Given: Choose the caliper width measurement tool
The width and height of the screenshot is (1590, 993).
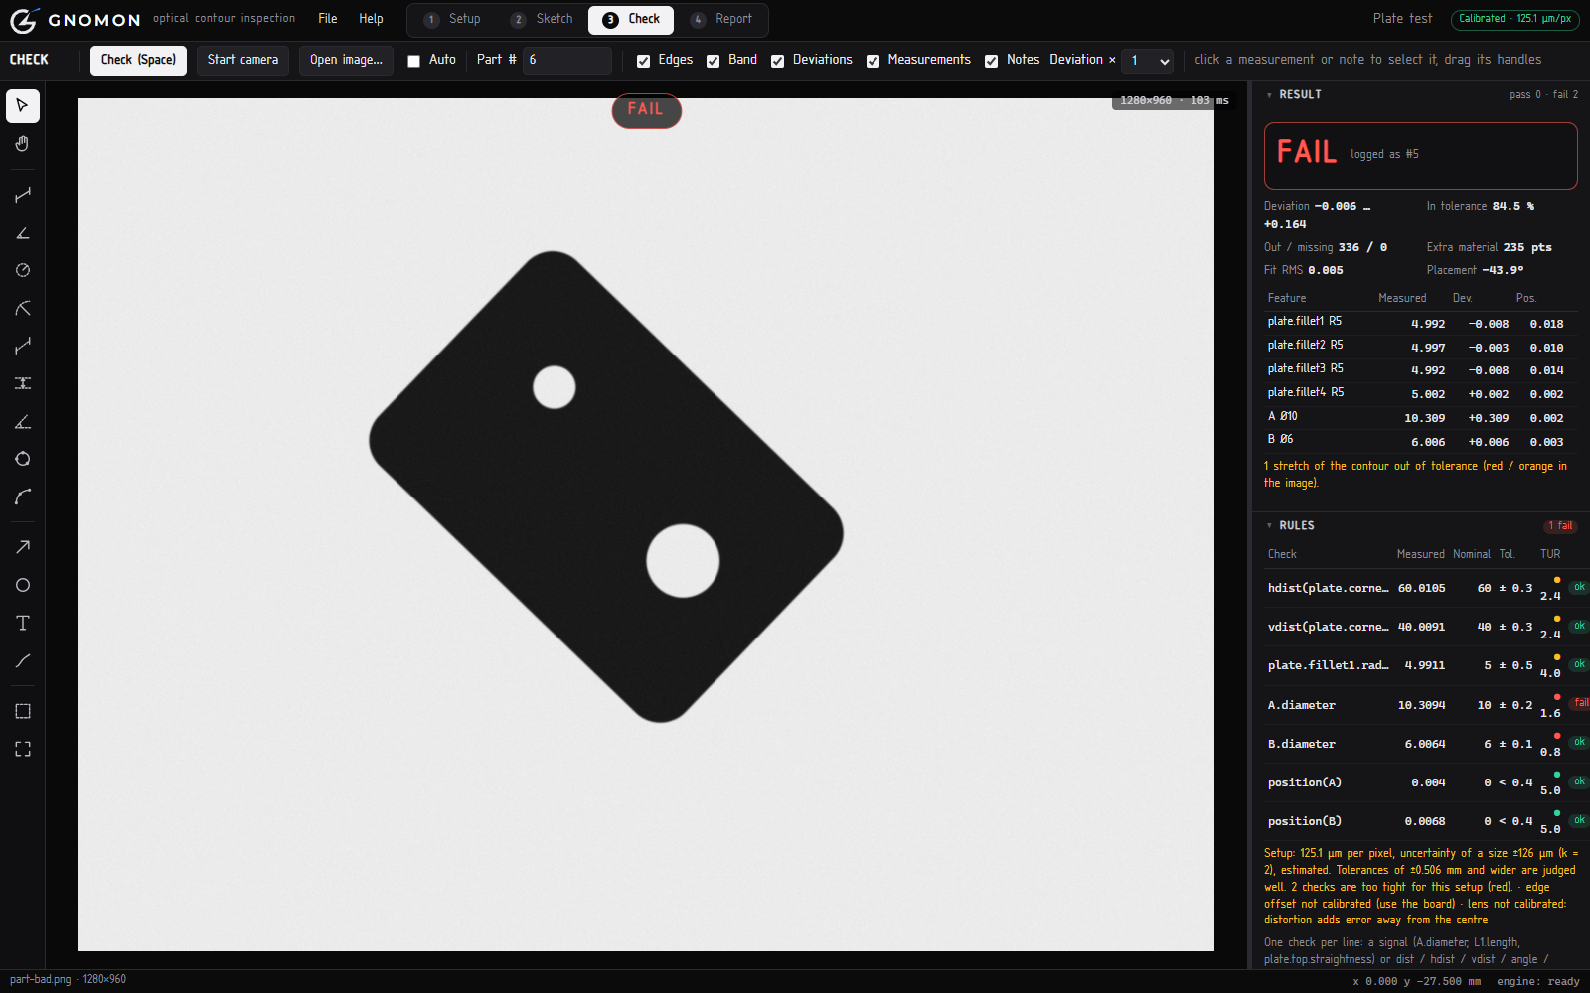Looking at the screenshot, I should click(23, 383).
